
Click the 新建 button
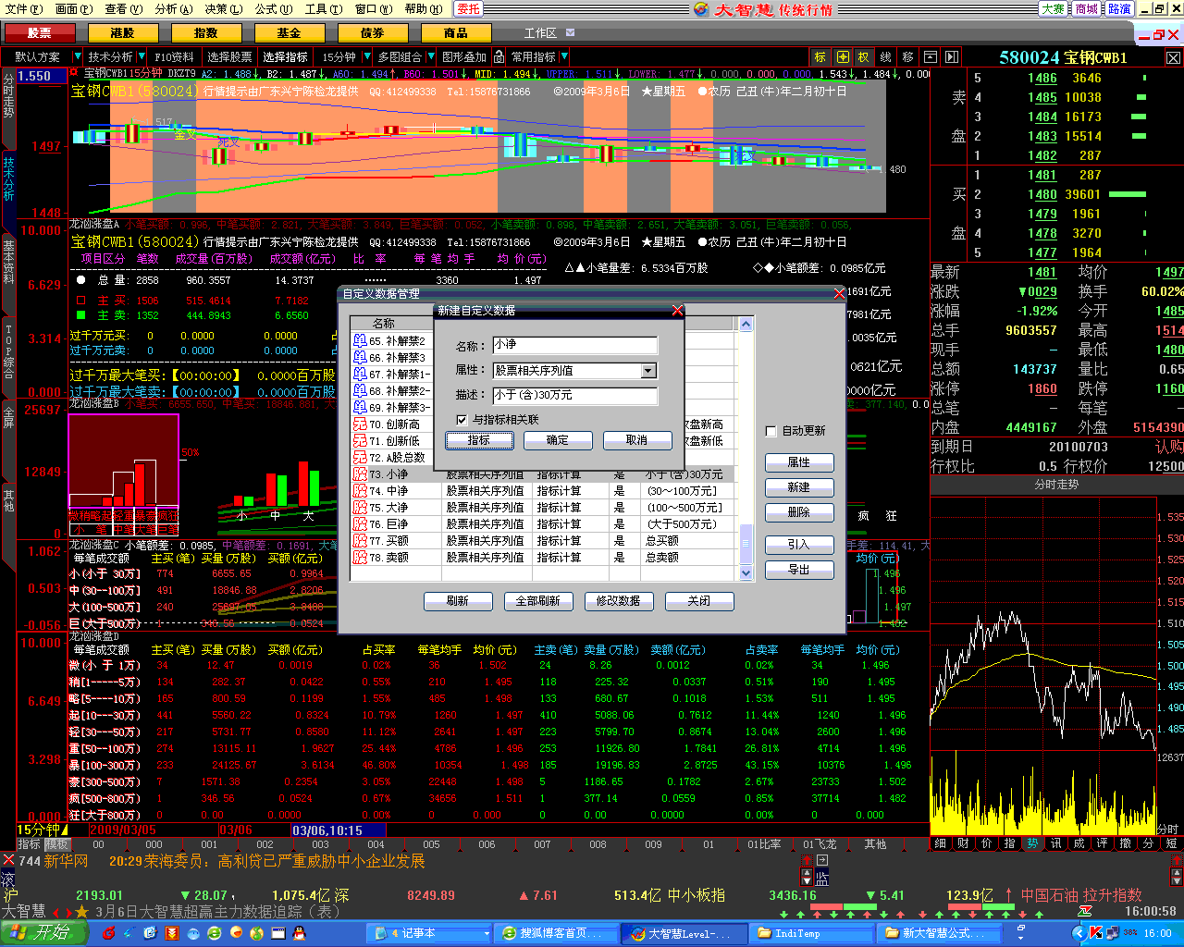tap(799, 487)
